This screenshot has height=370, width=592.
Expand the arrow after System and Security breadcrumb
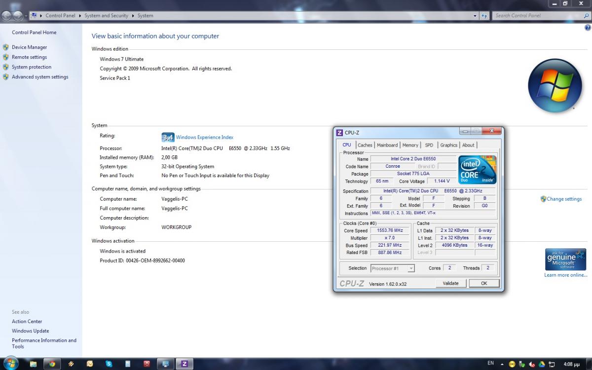point(133,16)
